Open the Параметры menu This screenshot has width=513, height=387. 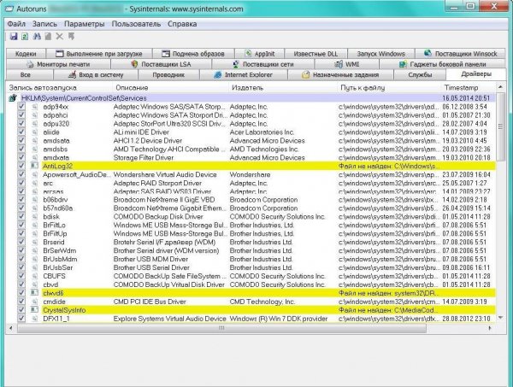point(85,24)
